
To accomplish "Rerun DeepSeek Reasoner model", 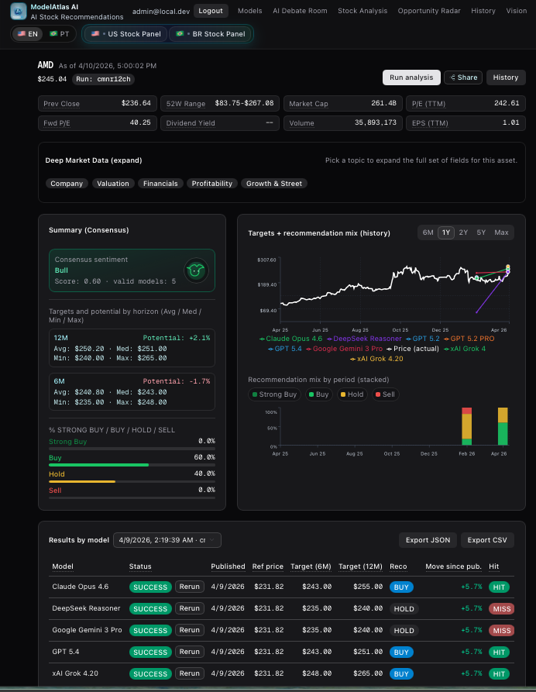I will 190,608.
